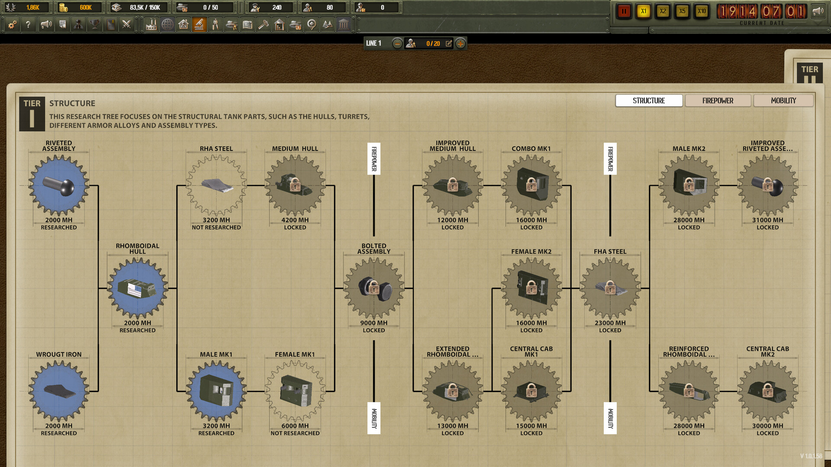This screenshot has height=467, width=831.
Task: Open the factory production icon
Action: click(x=151, y=25)
